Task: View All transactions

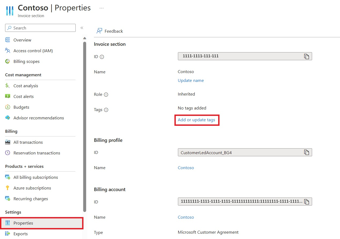Action: (28, 142)
